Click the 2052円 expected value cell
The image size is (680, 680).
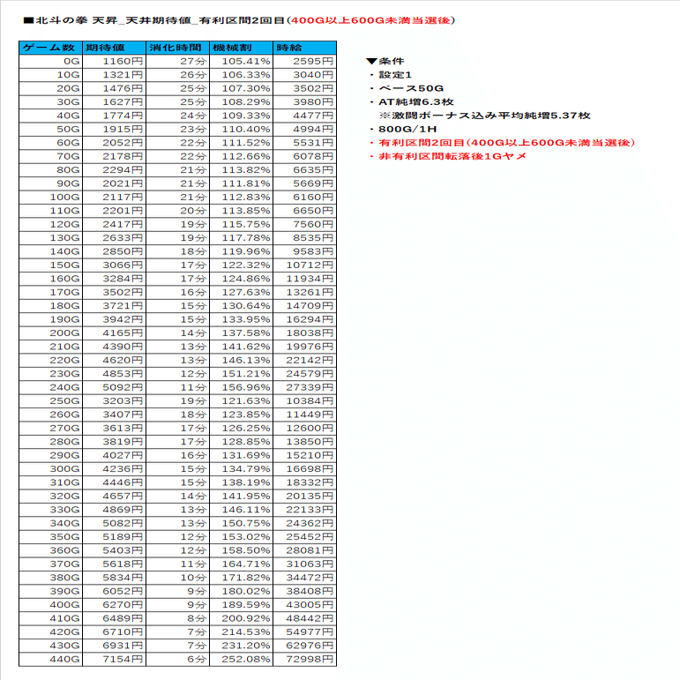point(114,143)
